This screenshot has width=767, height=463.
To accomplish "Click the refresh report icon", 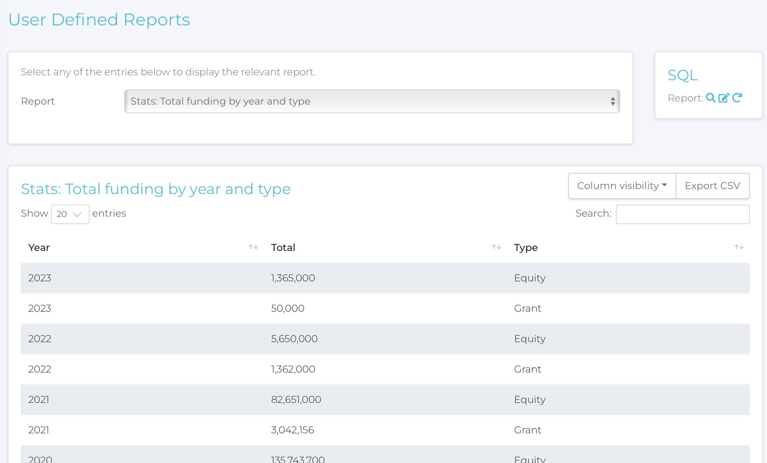I will tap(737, 98).
